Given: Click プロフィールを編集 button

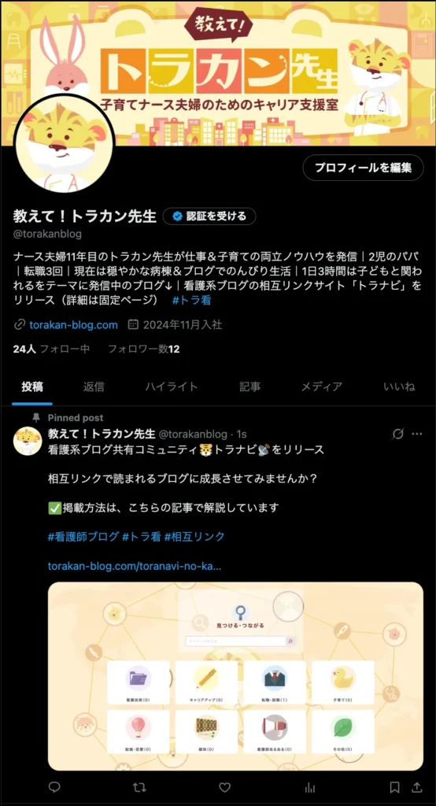Looking at the screenshot, I should [363, 168].
